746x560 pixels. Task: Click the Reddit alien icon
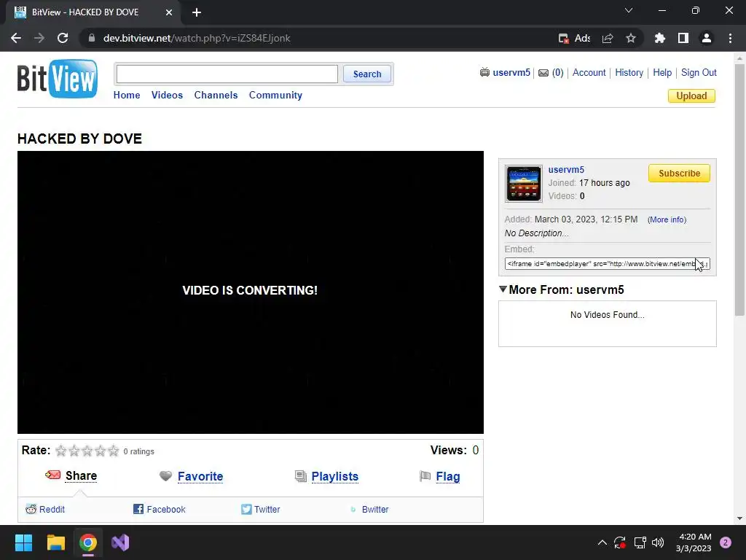(31, 509)
